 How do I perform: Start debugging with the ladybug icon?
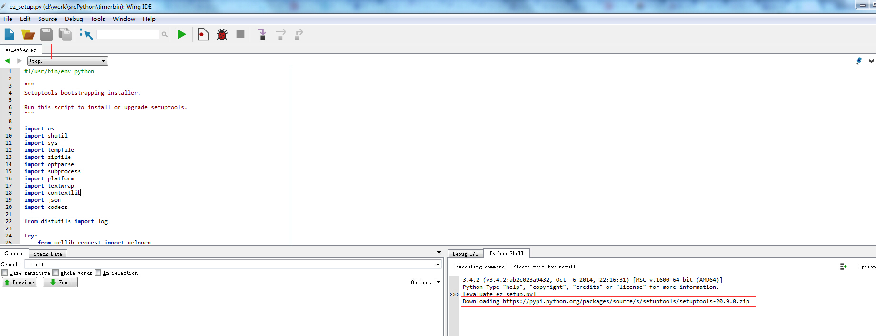click(222, 34)
